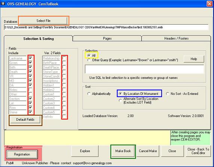The height and width of the screenshot is (167, 214).
Task: Check the BirthPlace field checkbox
Action: click(64, 62)
